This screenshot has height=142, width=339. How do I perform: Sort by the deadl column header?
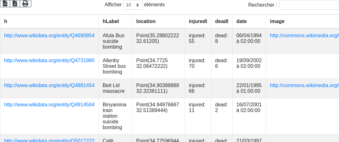(221, 21)
